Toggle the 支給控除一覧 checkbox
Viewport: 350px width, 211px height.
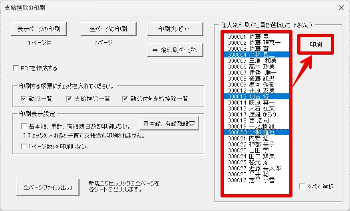(69, 99)
